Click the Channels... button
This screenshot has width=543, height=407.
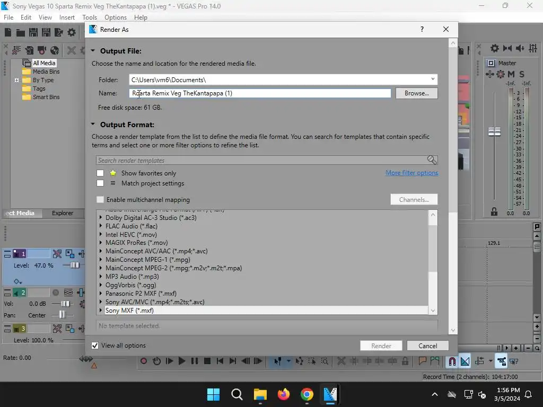(x=414, y=200)
